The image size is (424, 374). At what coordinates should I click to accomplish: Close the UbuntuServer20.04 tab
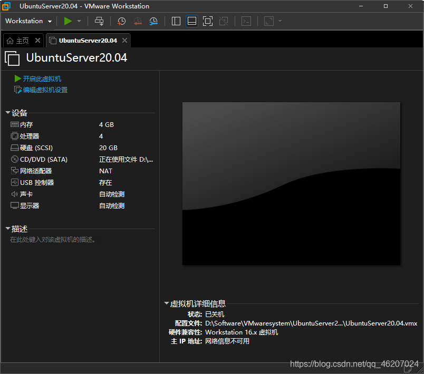(x=124, y=41)
